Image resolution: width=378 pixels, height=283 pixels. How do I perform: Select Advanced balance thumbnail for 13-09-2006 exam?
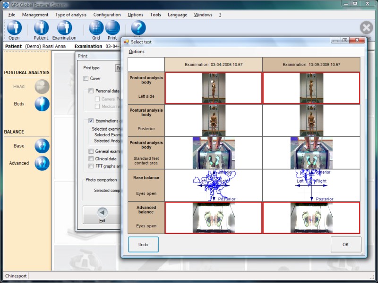click(311, 218)
